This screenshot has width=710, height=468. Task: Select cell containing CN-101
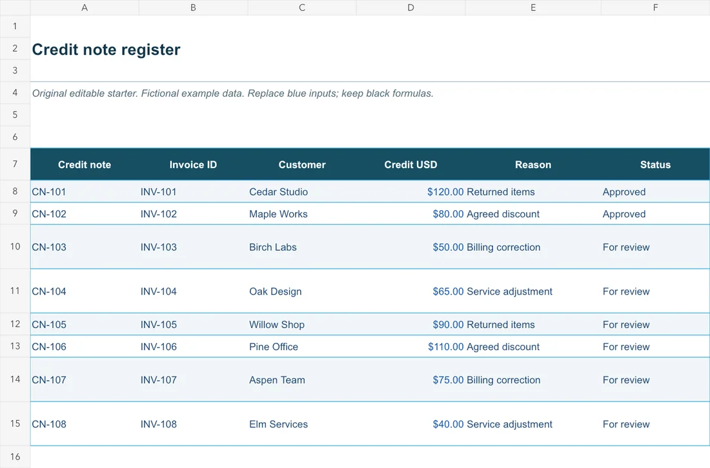[x=85, y=191]
